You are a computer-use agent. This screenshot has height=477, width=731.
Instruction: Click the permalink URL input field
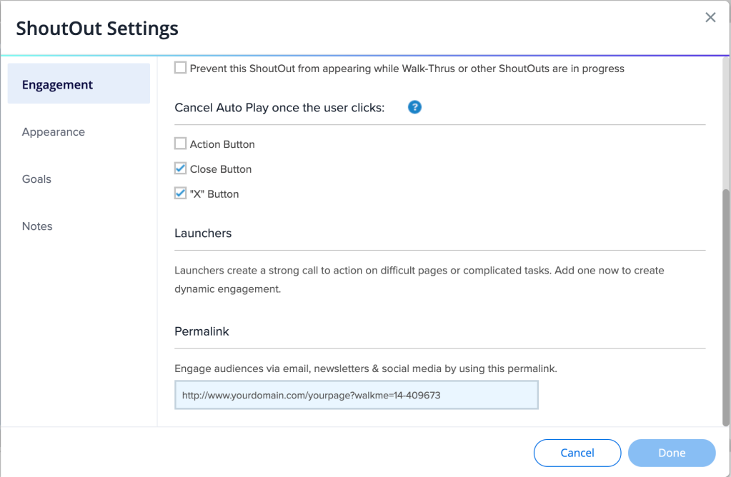[356, 395]
